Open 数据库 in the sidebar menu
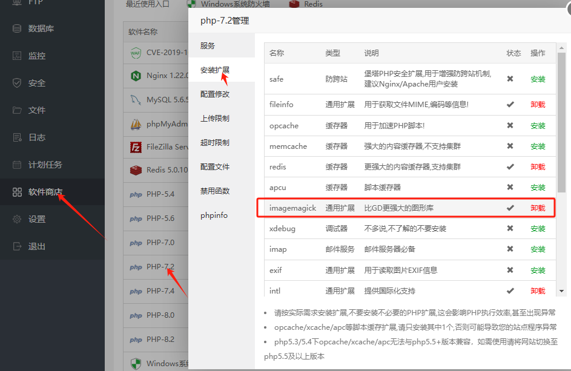 click(x=41, y=28)
